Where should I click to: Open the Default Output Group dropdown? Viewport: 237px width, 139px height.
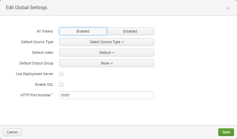tap(107, 63)
